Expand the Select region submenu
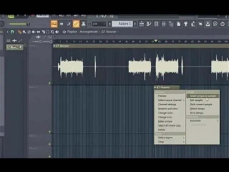Viewport: 229px width, 172px height. point(170,138)
